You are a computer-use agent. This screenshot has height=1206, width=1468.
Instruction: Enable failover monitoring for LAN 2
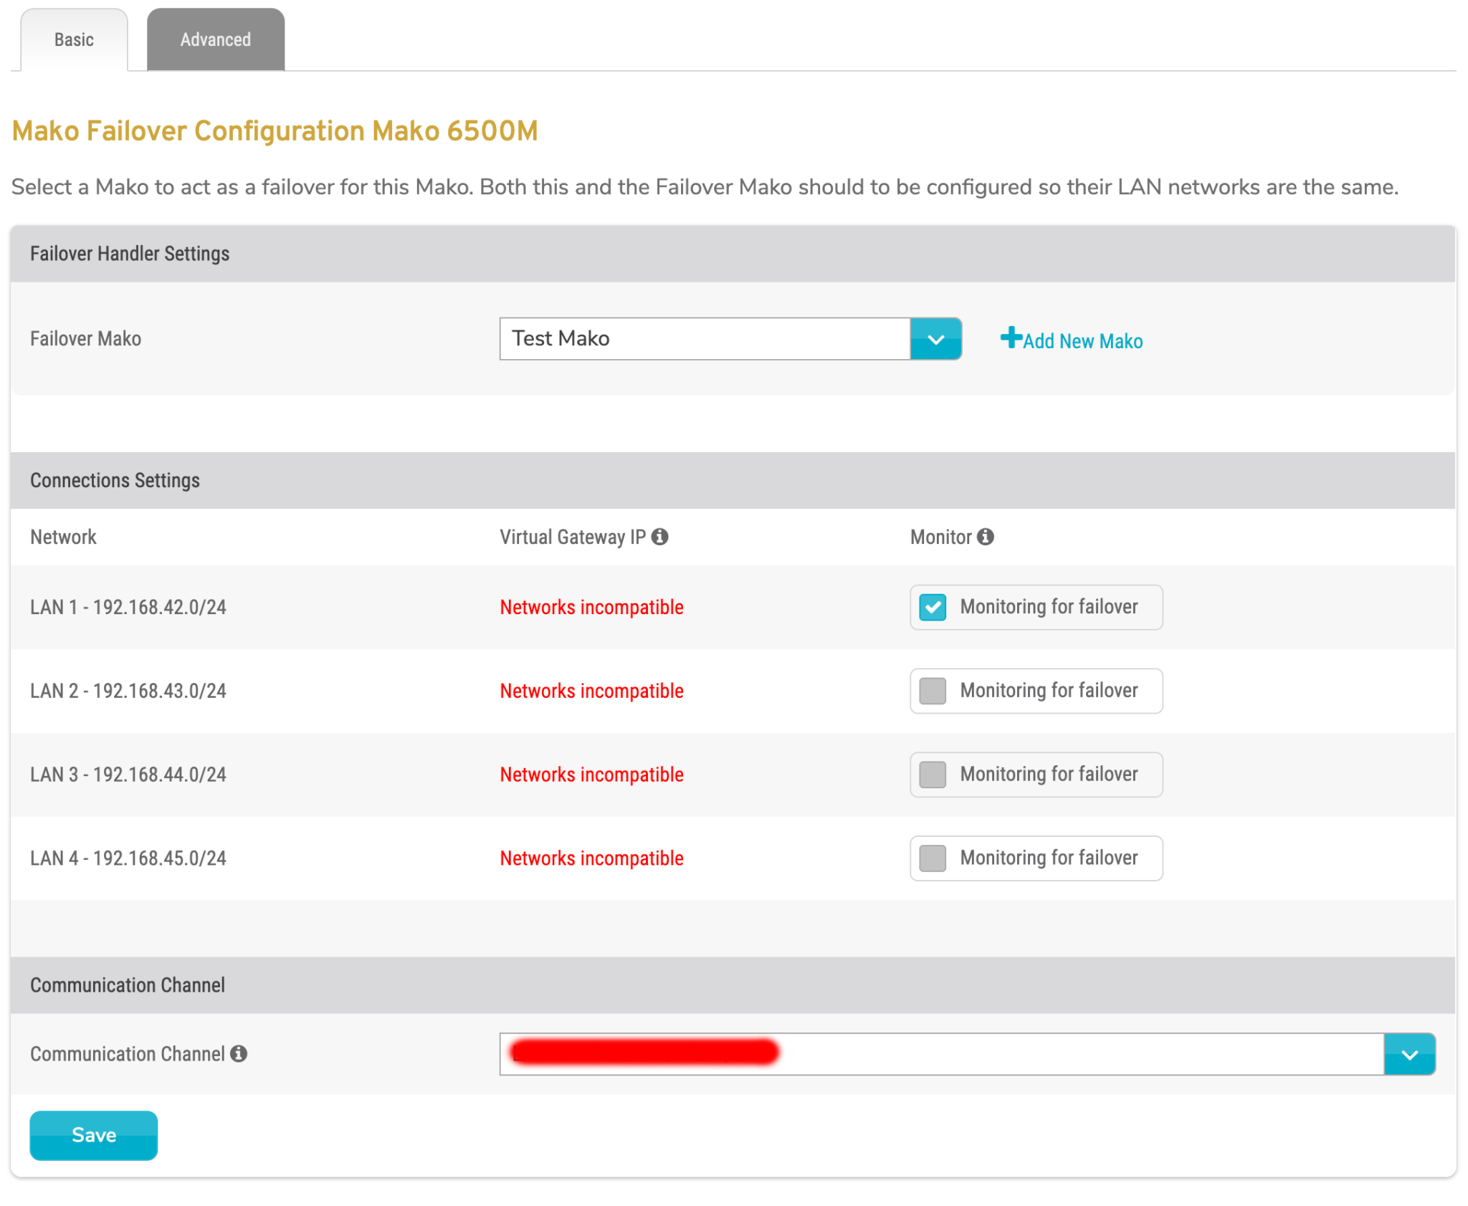(x=932, y=690)
